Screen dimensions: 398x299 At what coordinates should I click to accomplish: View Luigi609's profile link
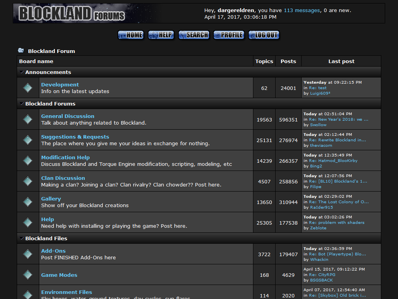tap(319, 93)
